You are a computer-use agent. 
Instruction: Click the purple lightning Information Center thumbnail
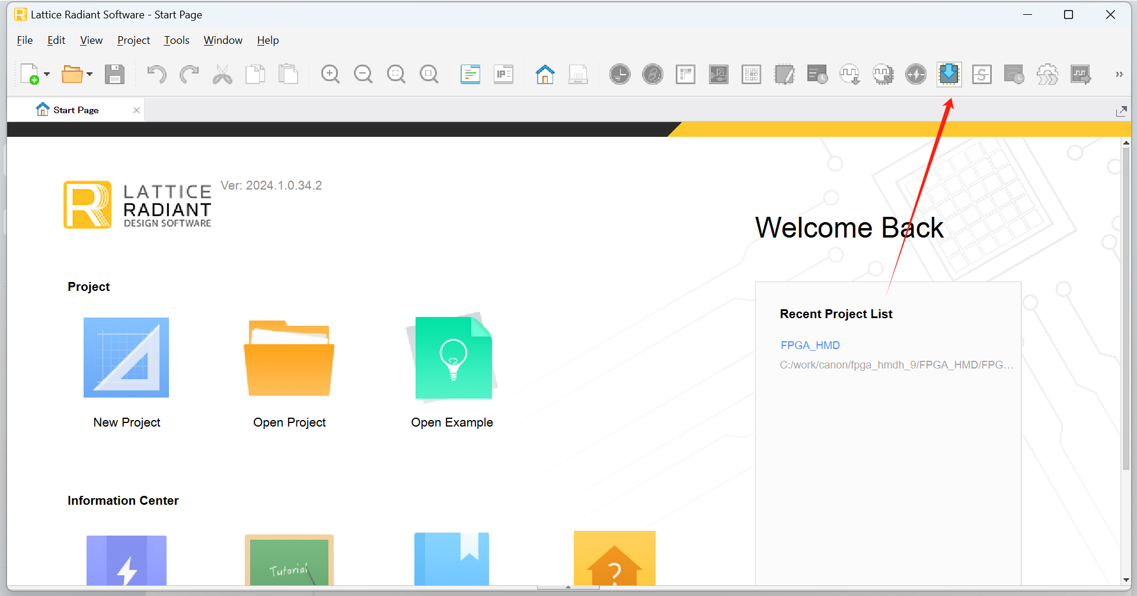[x=126, y=560]
